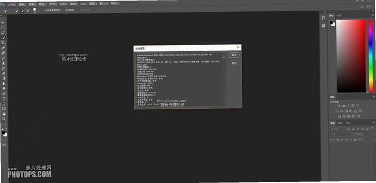Add a Brightness/Contrast adjustment

[339, 106]
